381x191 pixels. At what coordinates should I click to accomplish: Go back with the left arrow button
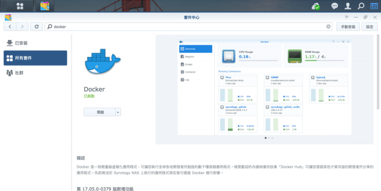click(10, 27)
